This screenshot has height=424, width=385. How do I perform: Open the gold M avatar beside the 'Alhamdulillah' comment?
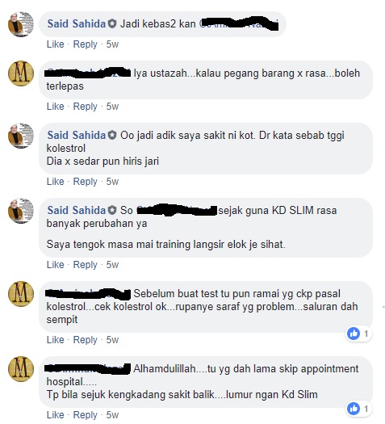(x=21, y=369)
